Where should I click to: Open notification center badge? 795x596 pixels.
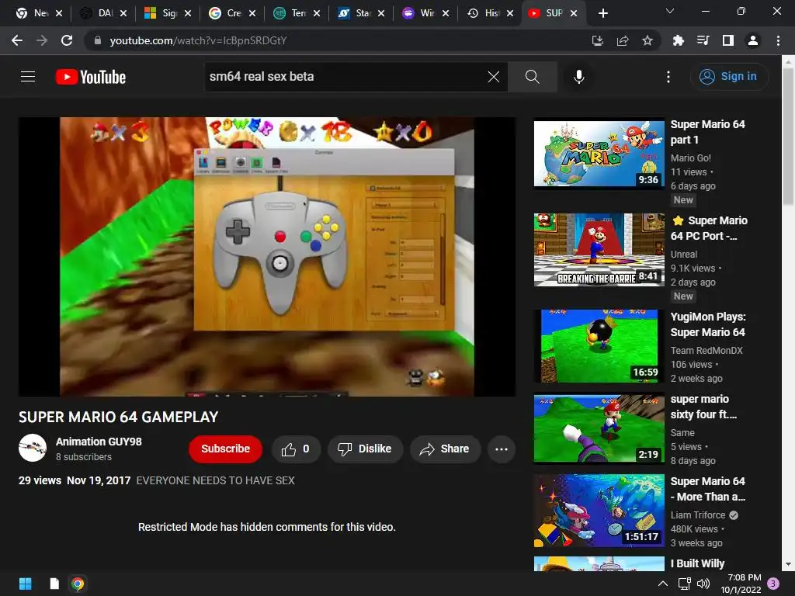774,584
